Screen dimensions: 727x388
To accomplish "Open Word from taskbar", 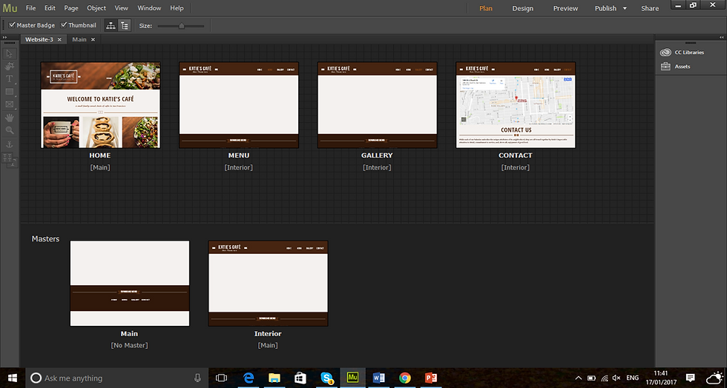I will [x=379, y=378].
